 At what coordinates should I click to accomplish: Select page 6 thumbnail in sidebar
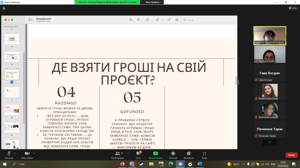tap(12, 75)
